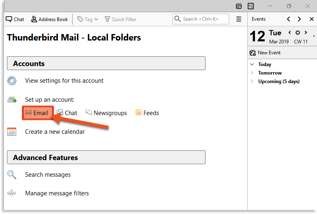Close the Events pane
Viewport: 317px width, 214px height.
[311, 19]
